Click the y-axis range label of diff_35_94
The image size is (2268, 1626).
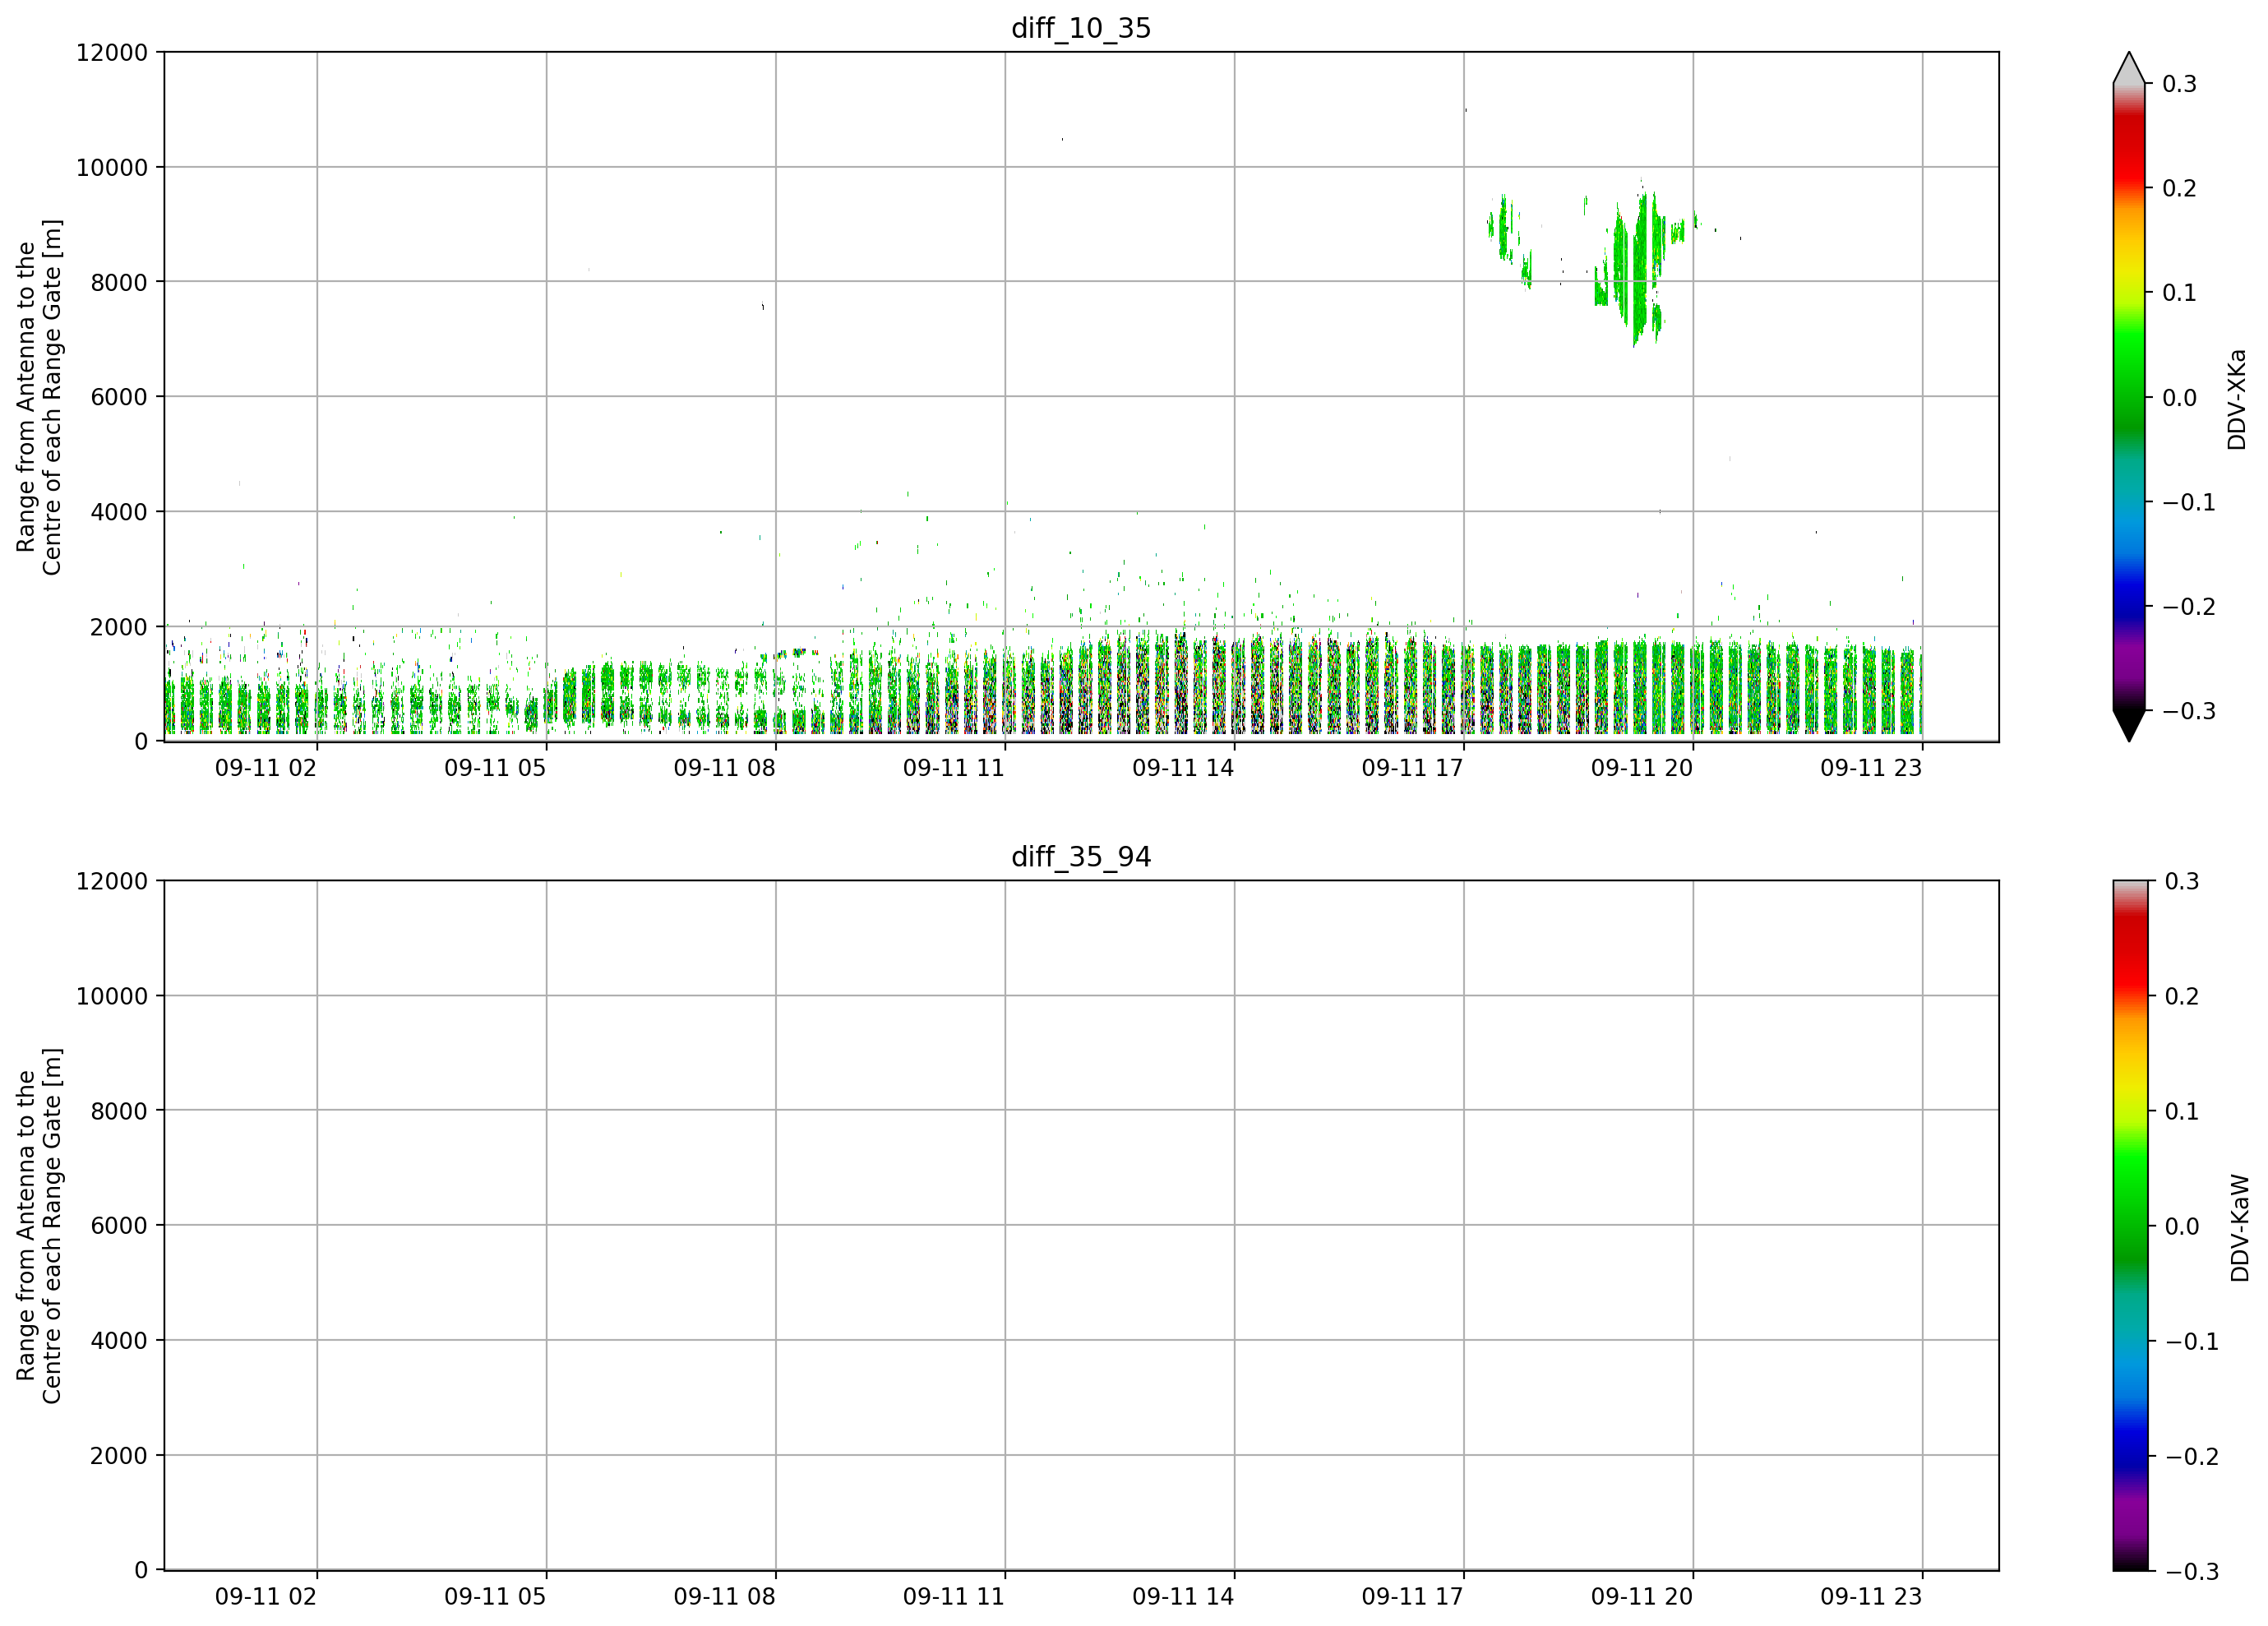coord(39,1226)
